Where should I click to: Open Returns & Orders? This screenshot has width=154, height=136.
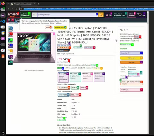click(132, 15)
